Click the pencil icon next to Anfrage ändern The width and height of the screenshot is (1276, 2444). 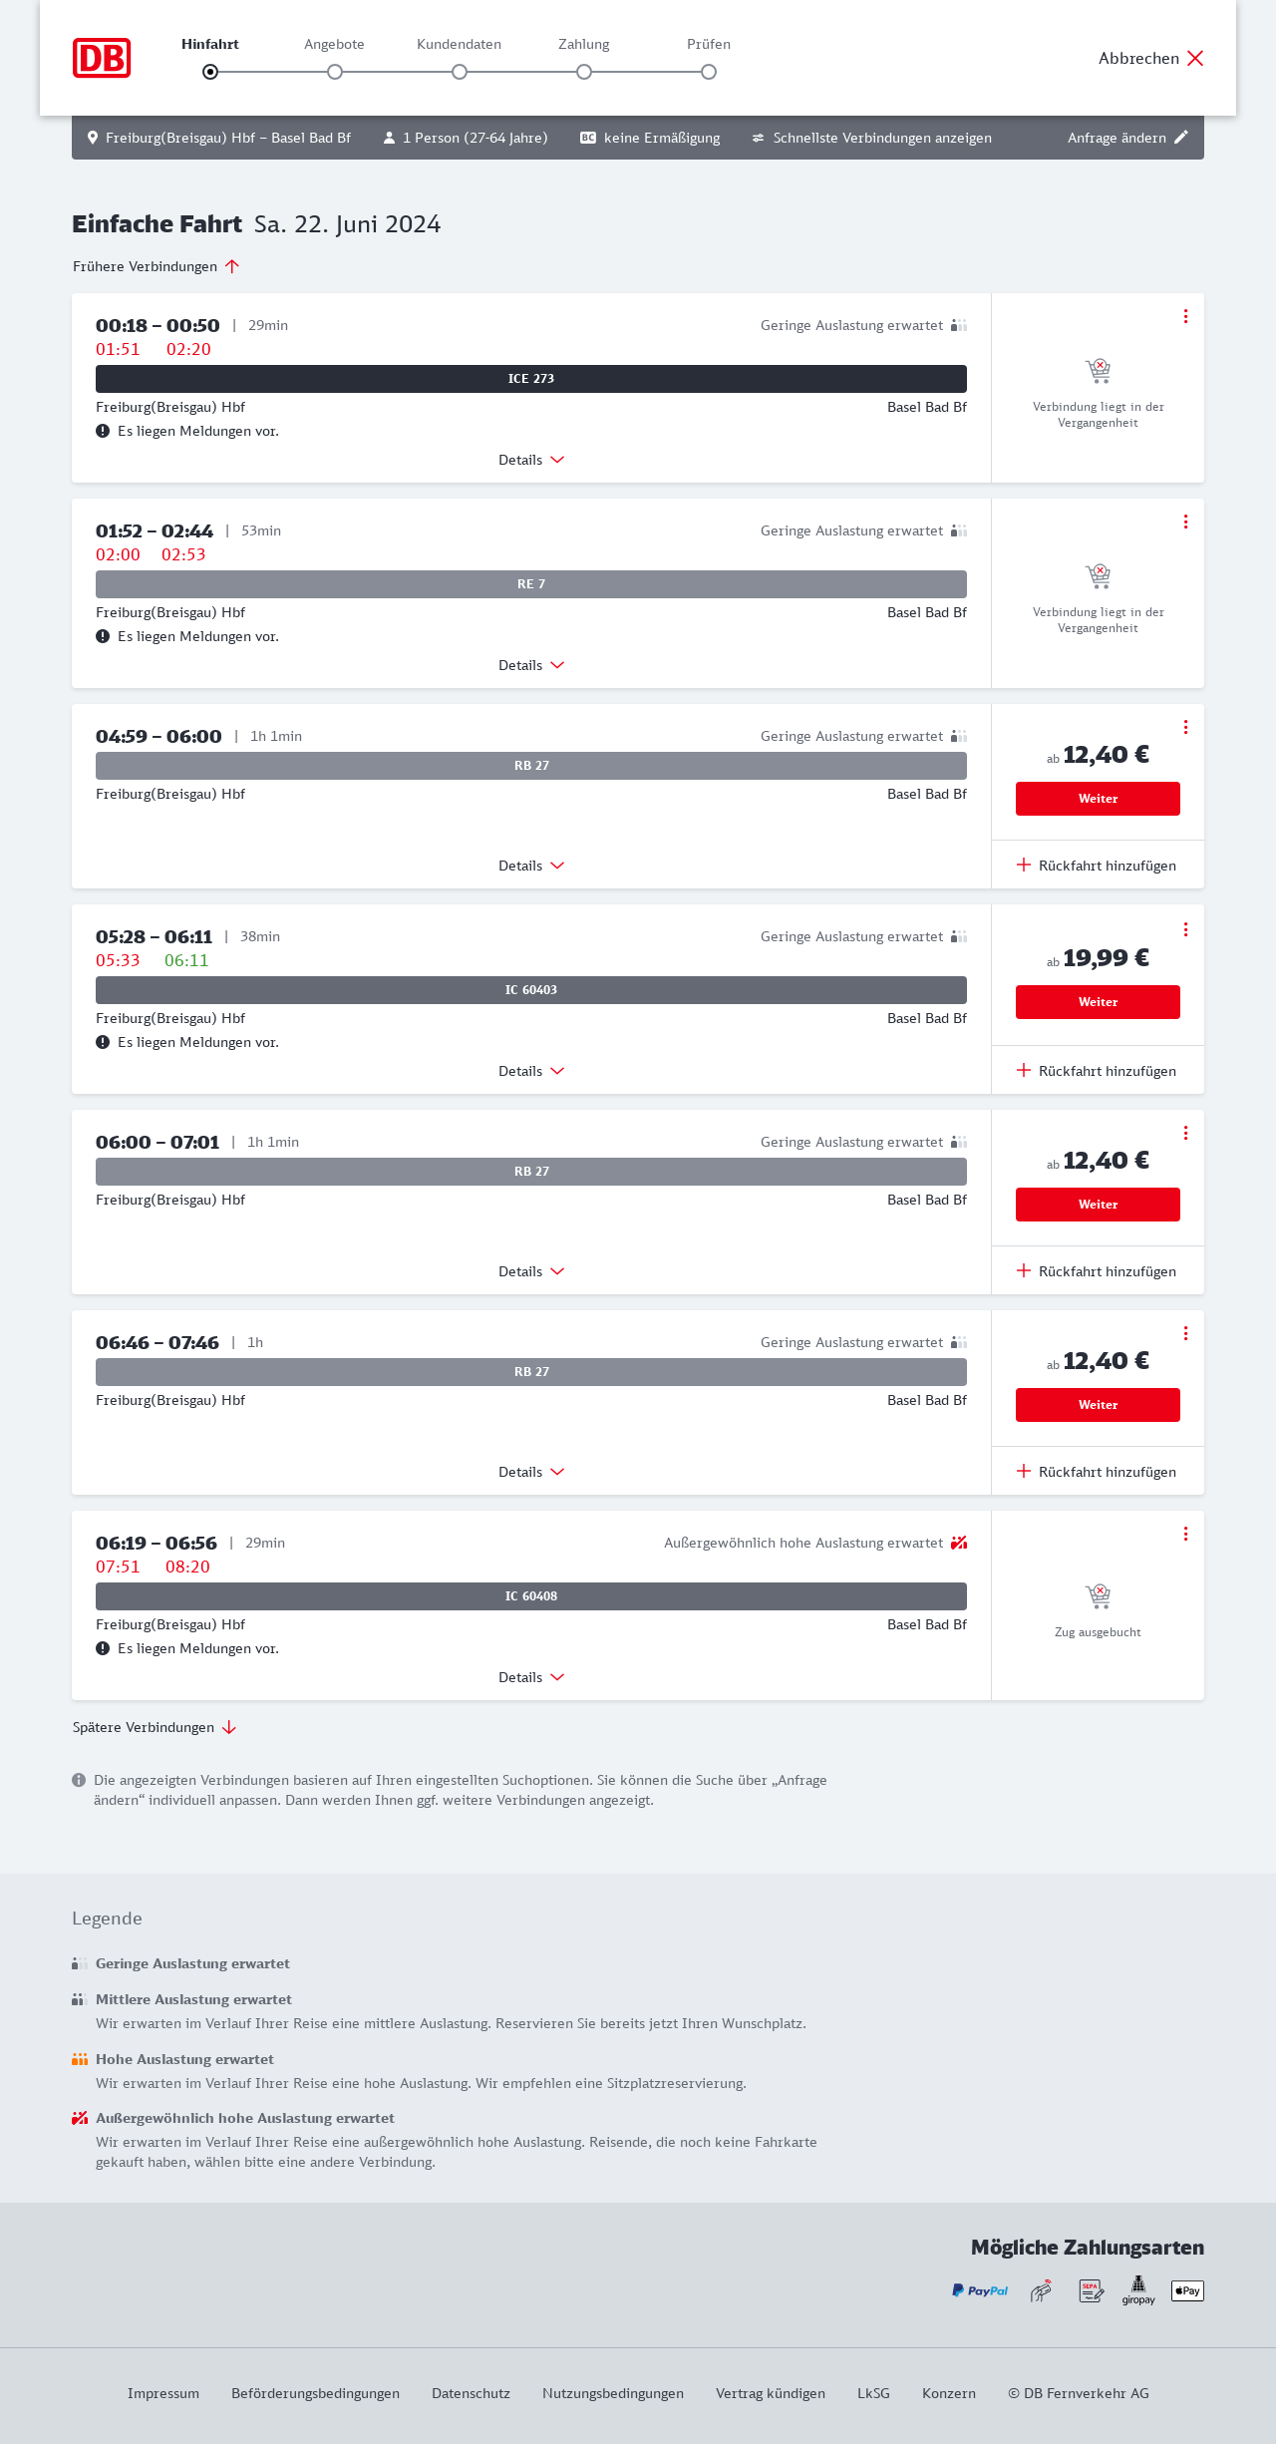[x=1181, y=138]
